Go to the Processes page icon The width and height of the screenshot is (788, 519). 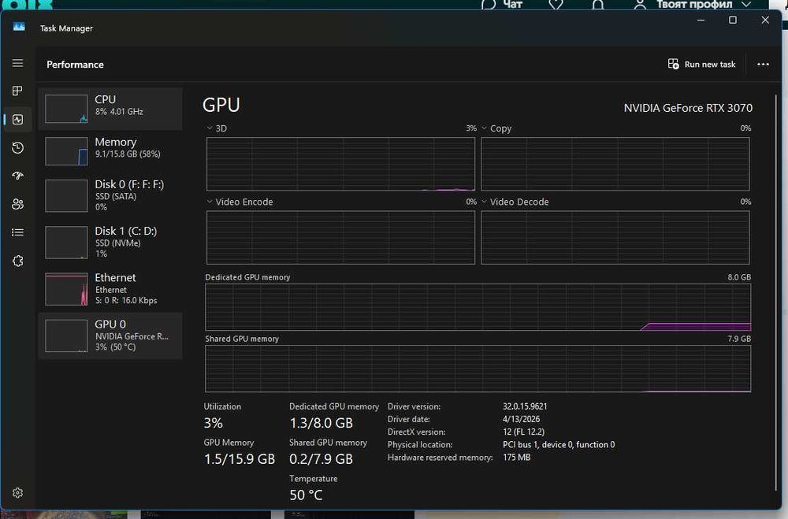click(17, 91)
